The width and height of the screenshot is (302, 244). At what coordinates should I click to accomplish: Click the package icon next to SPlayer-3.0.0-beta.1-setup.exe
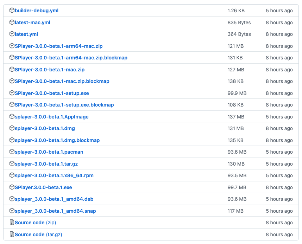pyautogui.click(x=12, y=93)
